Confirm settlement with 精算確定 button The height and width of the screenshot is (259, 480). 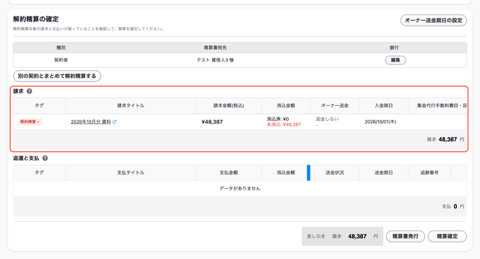(447, 236)
